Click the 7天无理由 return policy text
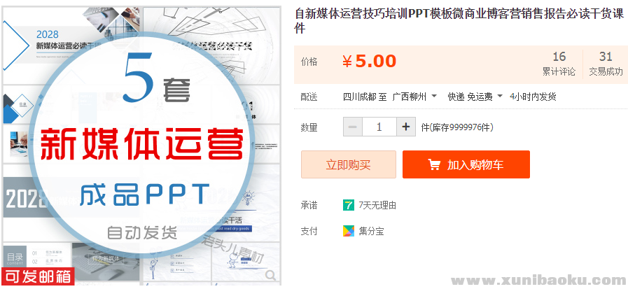 (x=377, y=205)
